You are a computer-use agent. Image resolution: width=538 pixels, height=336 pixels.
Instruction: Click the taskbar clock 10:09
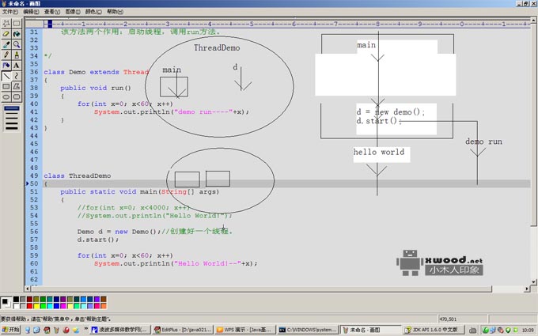click(528, 330)
